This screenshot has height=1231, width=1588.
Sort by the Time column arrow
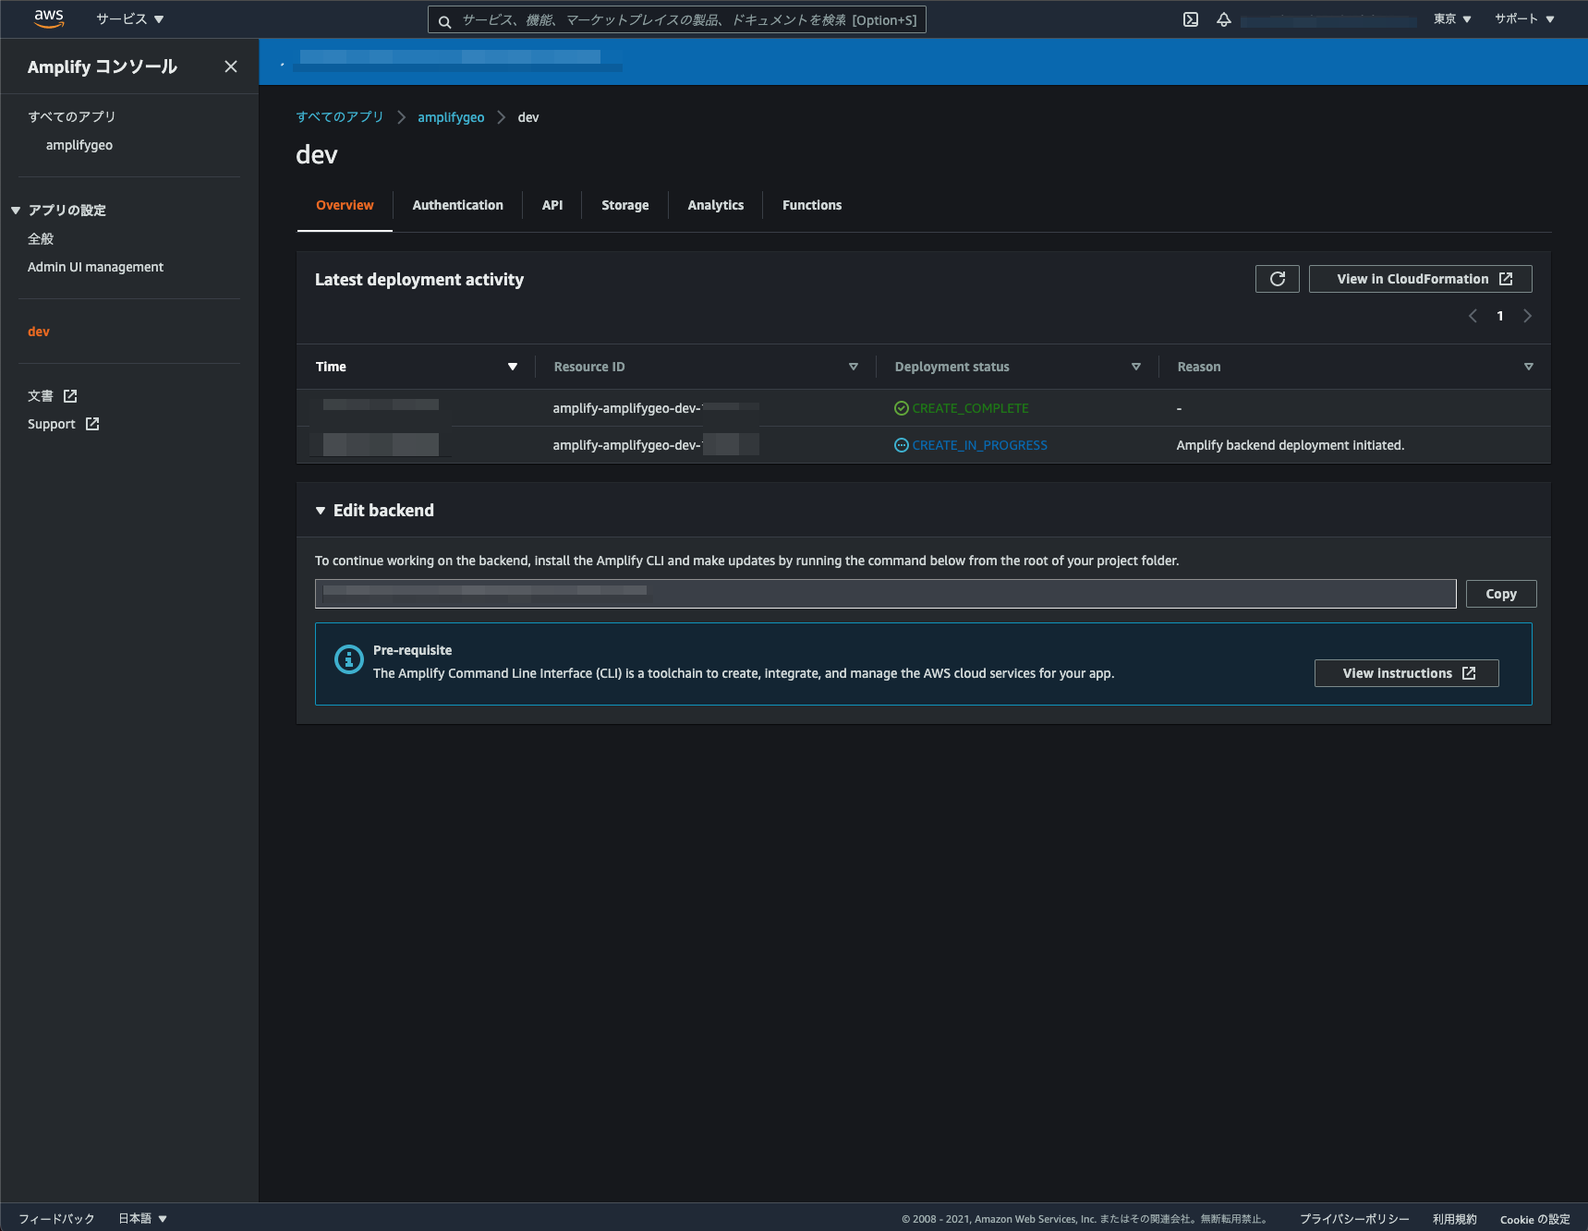point(513,367)
